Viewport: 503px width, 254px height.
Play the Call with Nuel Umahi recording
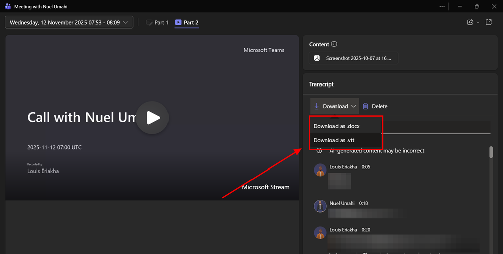[152, 118]
